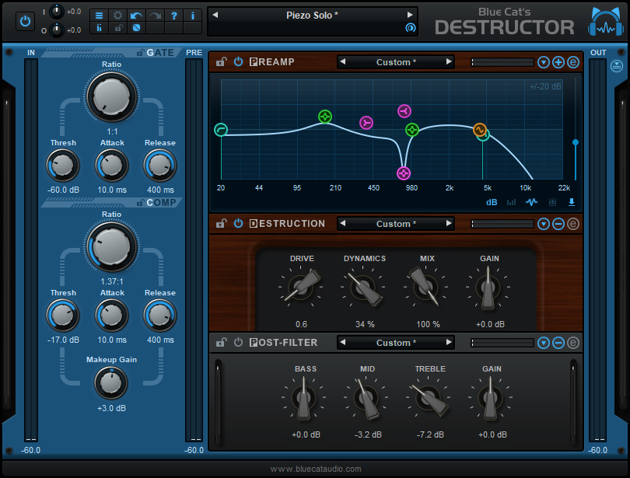
Task: Open the Destruction editor 'e' icon
Action: (x=573, y=224)
